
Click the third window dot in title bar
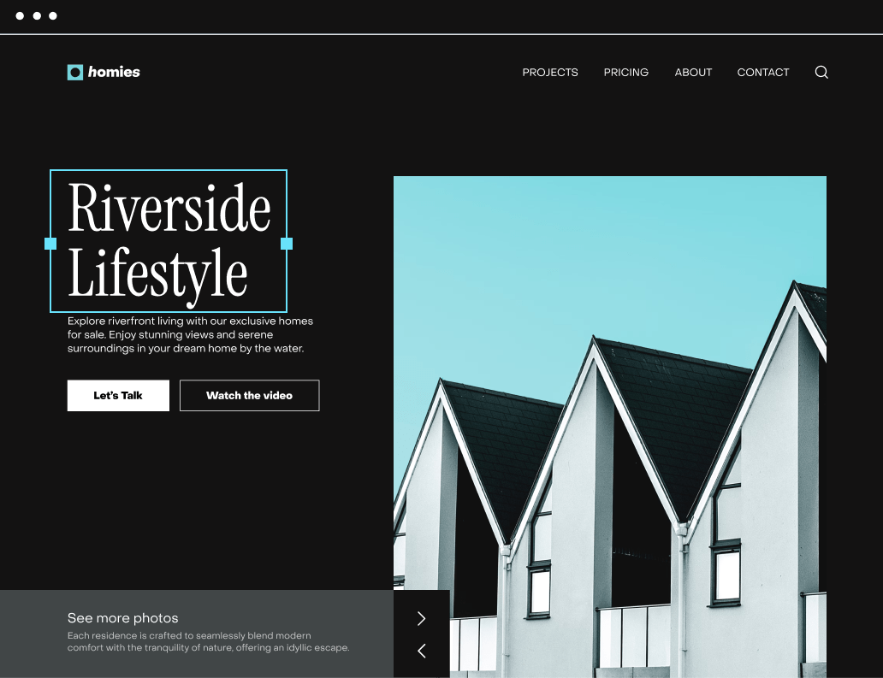click(x=53, y=16)
